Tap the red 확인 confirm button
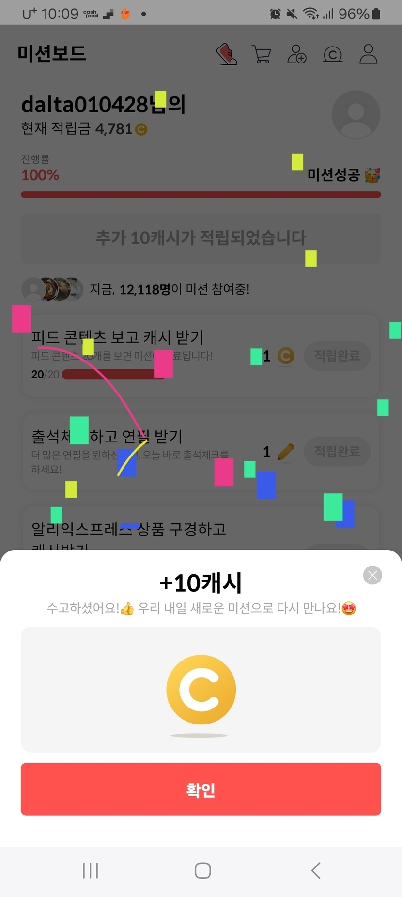This screenshot has height=897, width=402. pos(201,789)
